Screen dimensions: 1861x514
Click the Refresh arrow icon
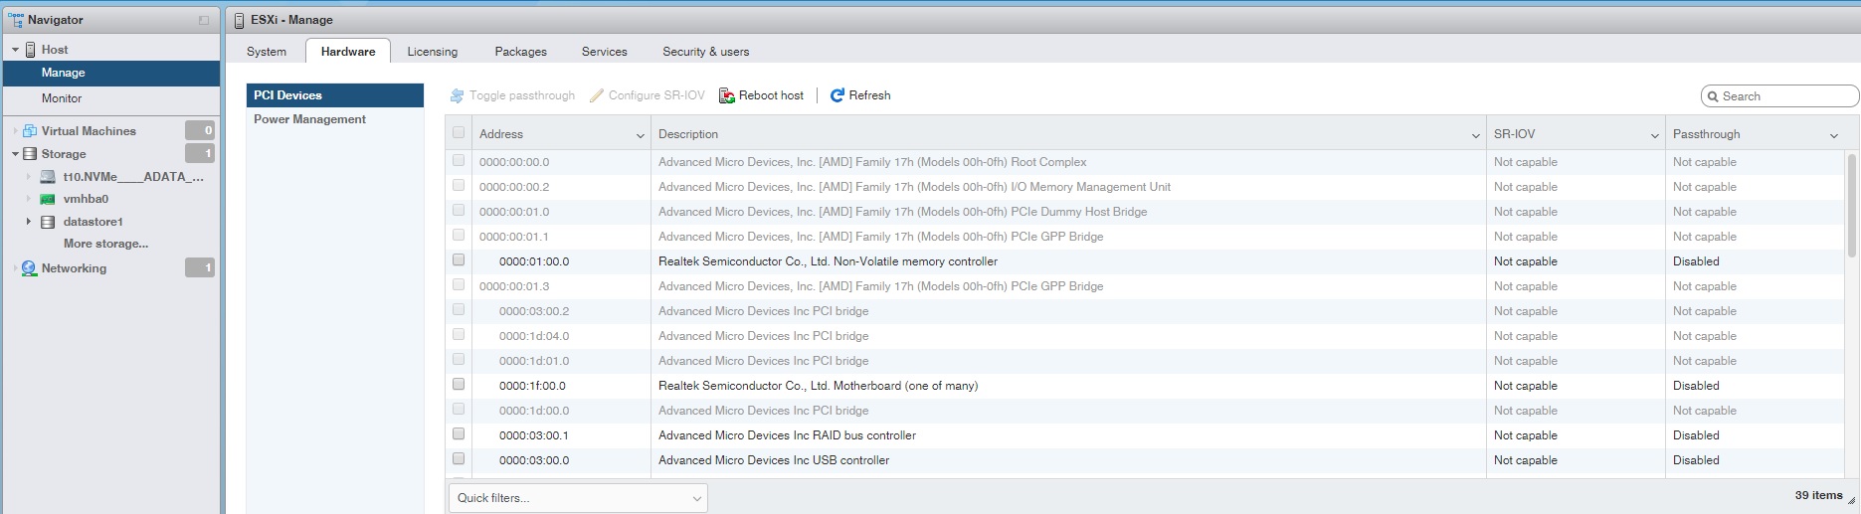pyautogui.click(x=837, y=95)
